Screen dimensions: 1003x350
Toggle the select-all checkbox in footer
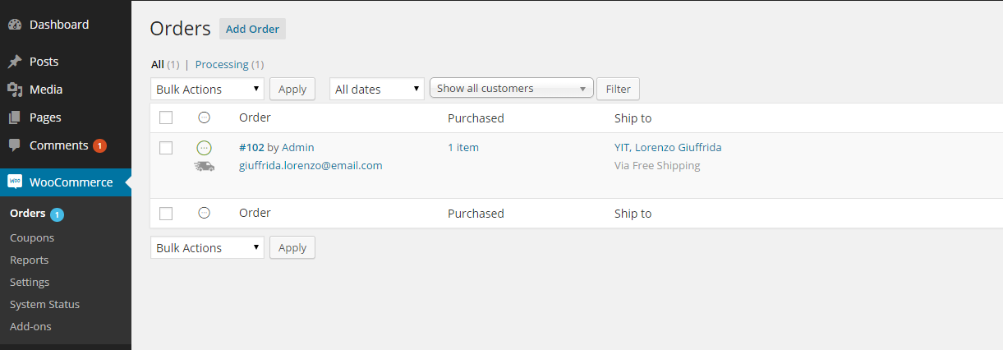pos(166,214)
